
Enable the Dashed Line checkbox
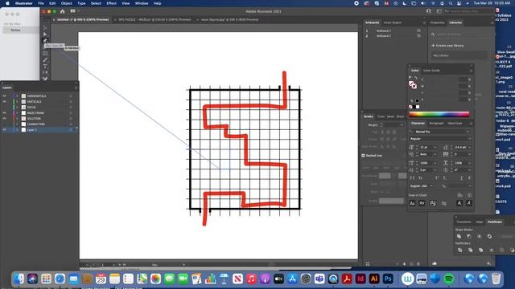(x=363, y=155)
